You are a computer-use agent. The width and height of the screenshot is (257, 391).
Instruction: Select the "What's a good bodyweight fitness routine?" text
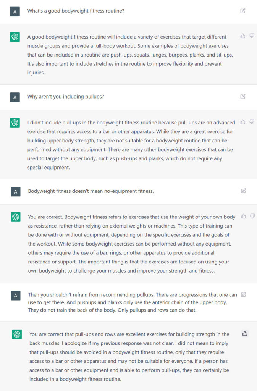[76, 11]
